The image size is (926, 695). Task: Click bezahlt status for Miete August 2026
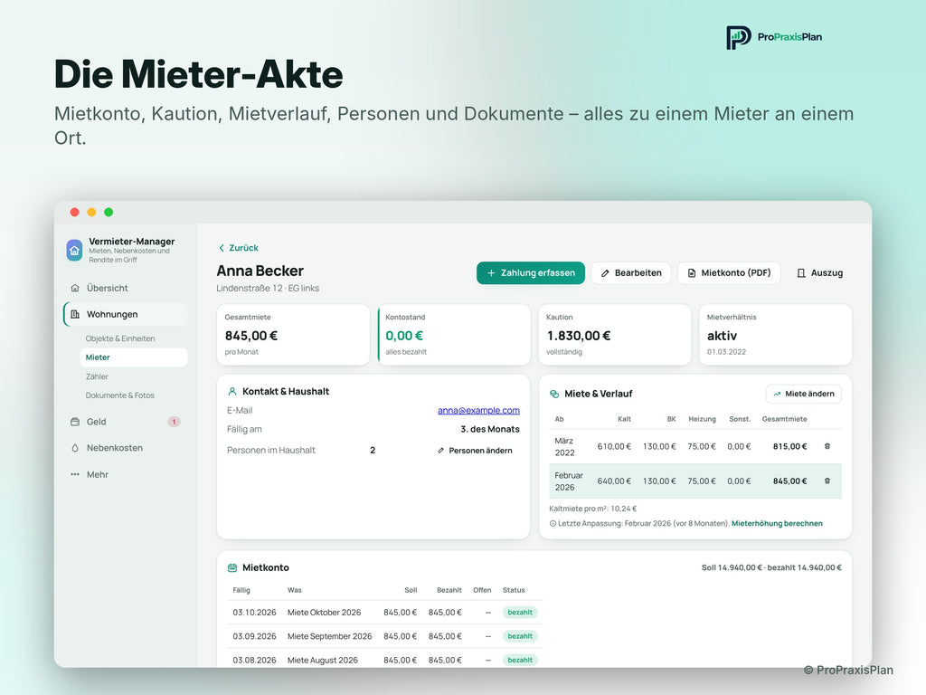(x=520, y=660)
